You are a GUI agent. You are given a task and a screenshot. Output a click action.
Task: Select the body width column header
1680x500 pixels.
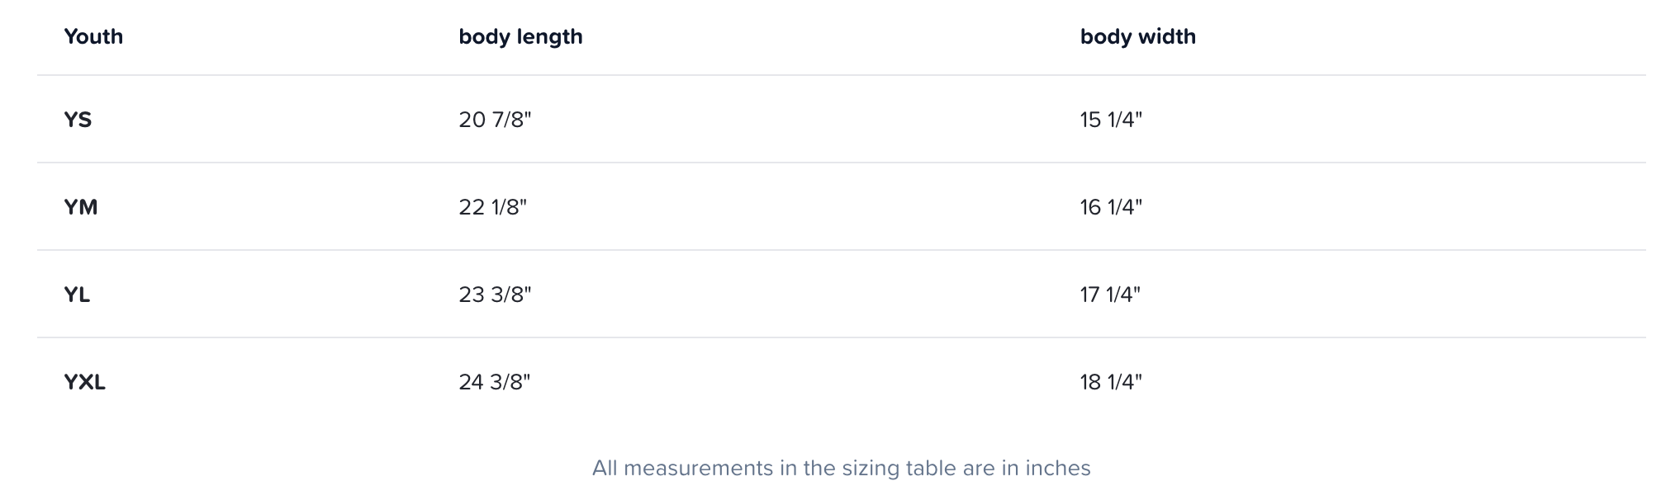tap(1137, 37)
